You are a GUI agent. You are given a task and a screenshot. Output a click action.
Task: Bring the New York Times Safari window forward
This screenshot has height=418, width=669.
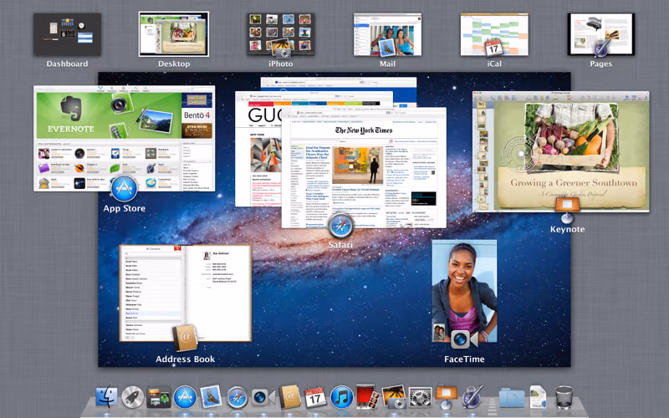click(x=364, y=168)
